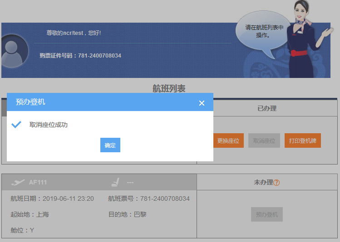Click the question mark help icon by 未办理
This screenshot has width=340, height=242.
click(x=276, y=183)
